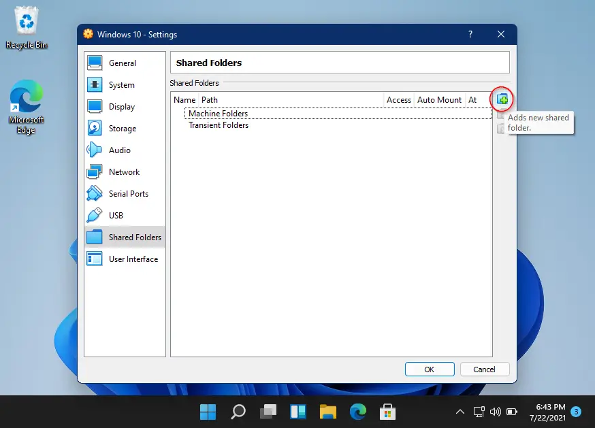Open Network settings category
The height and width of the screenshot is (428, 595).
(125, 172)
